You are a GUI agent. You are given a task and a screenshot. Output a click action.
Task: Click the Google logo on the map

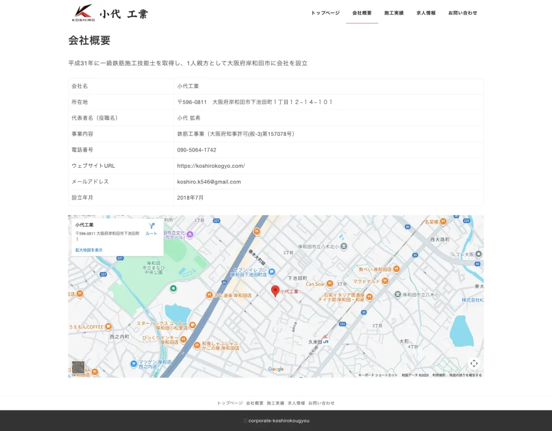275,368
